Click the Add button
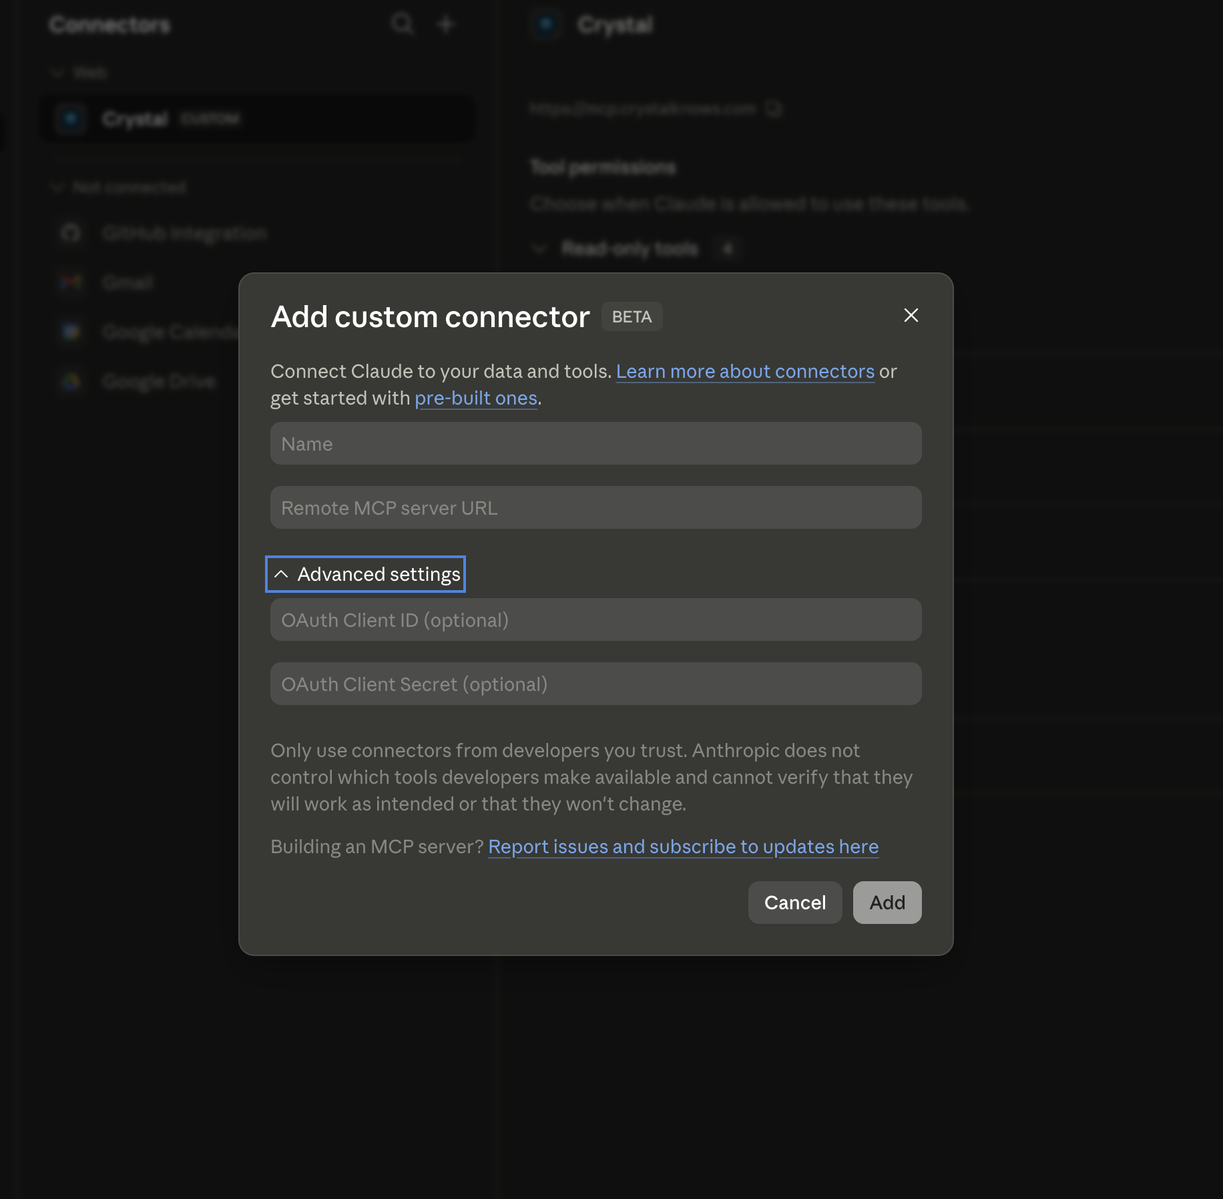This screenshot has height=1199, width=1223. tap(887, 903)
